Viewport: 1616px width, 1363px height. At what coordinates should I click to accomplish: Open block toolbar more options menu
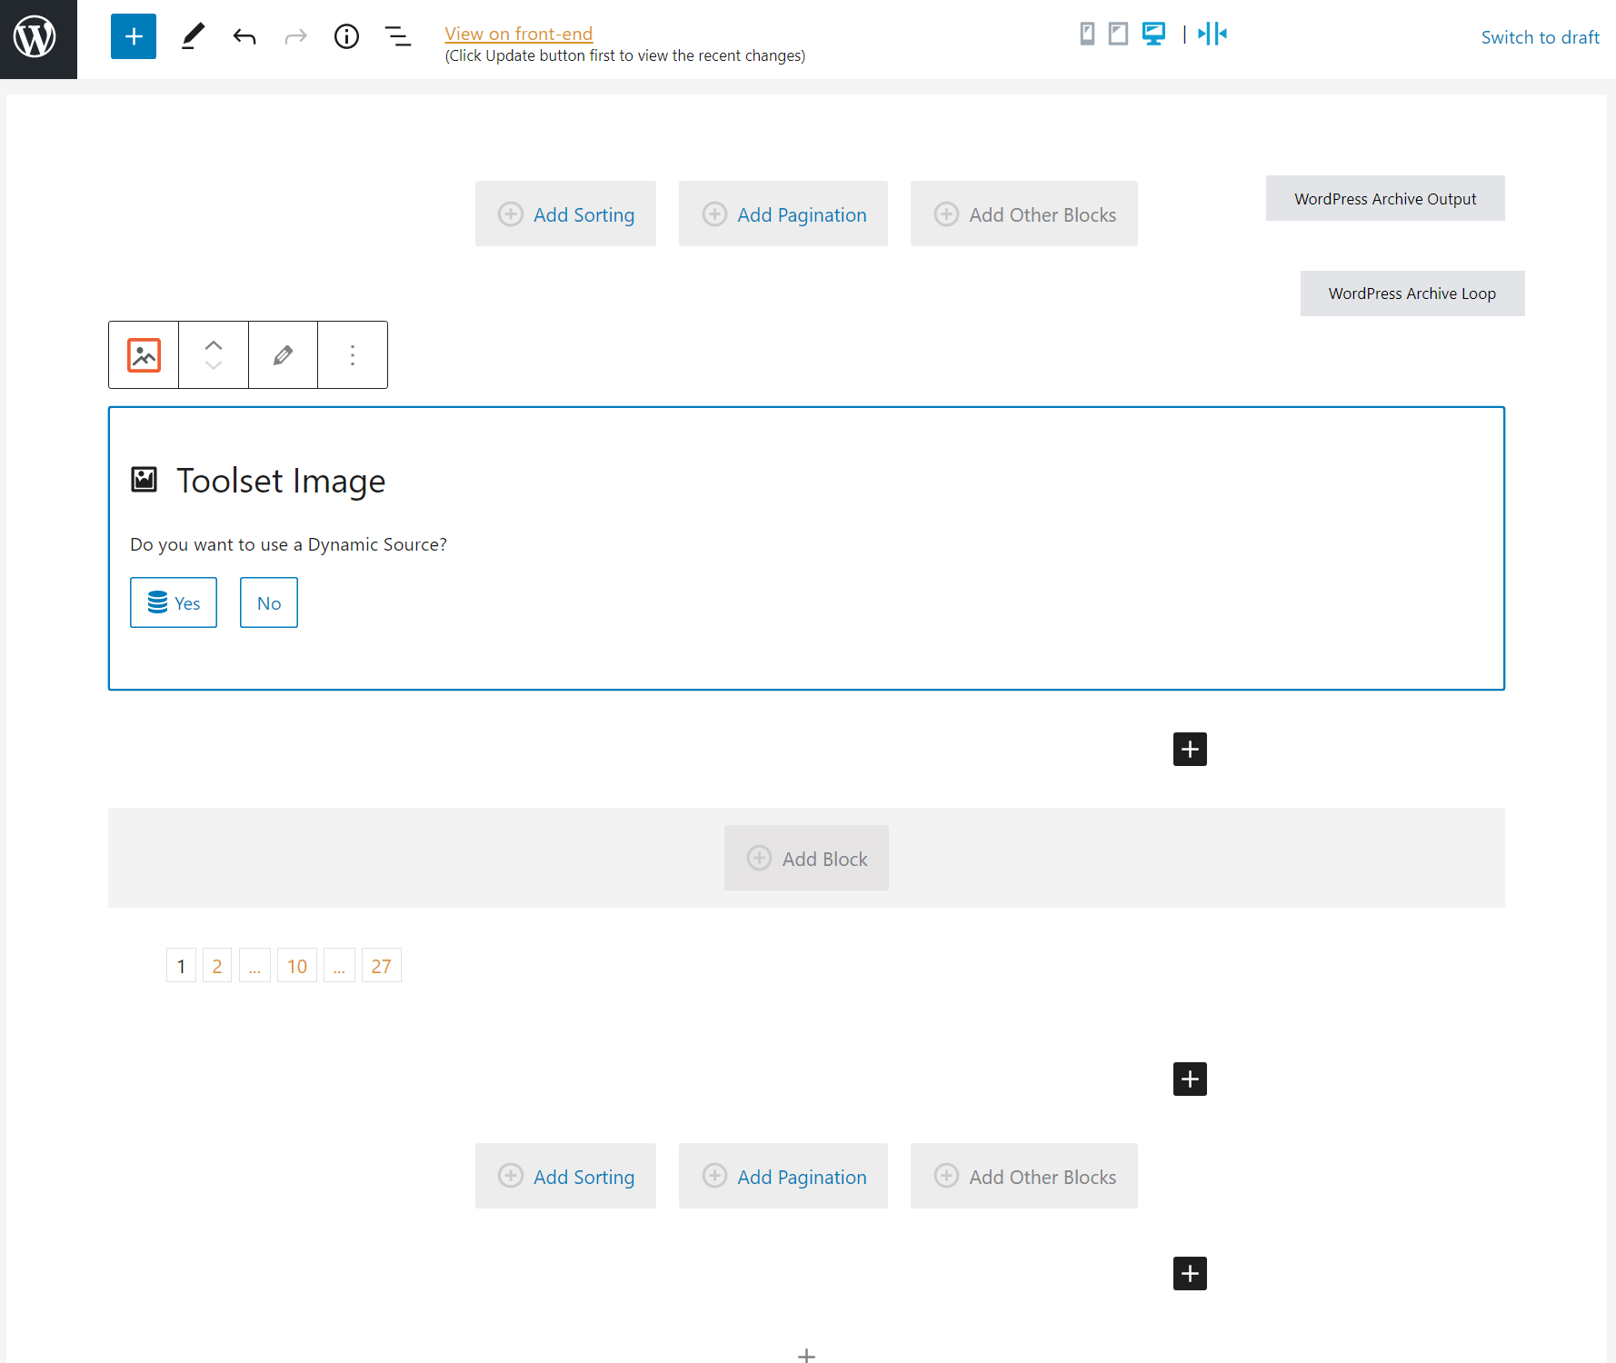pyautogui.click(x=353, y=354)
